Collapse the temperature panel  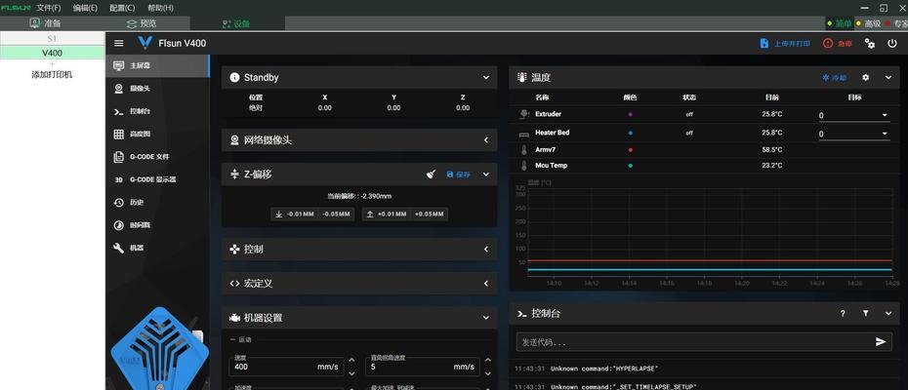(x=888, y=78)
